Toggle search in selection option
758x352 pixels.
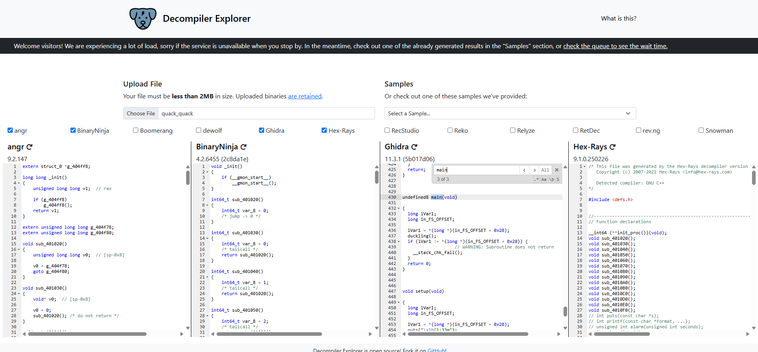click(x=558, y=179)
